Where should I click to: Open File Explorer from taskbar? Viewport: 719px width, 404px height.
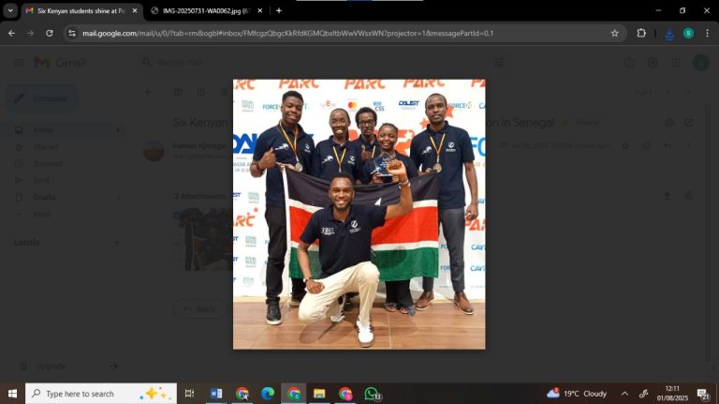319,394
